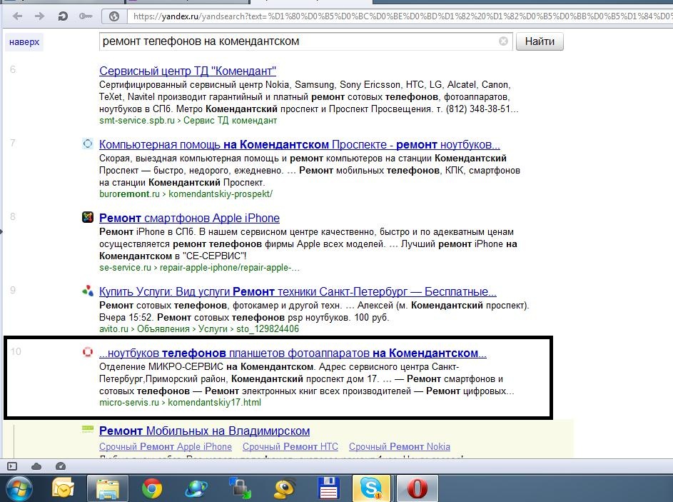Open Срочный Ремонт HTC sublink
Image resolution: width=673 pixels, height=502 pixels.
click(x=290, y=446)
